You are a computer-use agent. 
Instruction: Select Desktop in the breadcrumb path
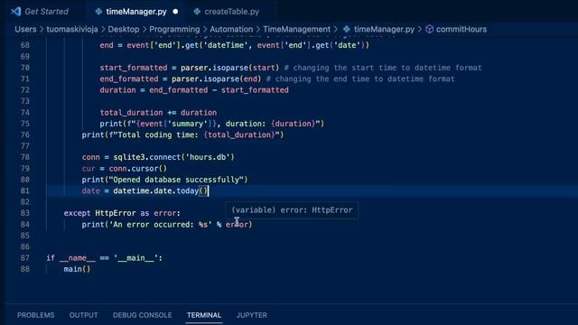(124, 29)
